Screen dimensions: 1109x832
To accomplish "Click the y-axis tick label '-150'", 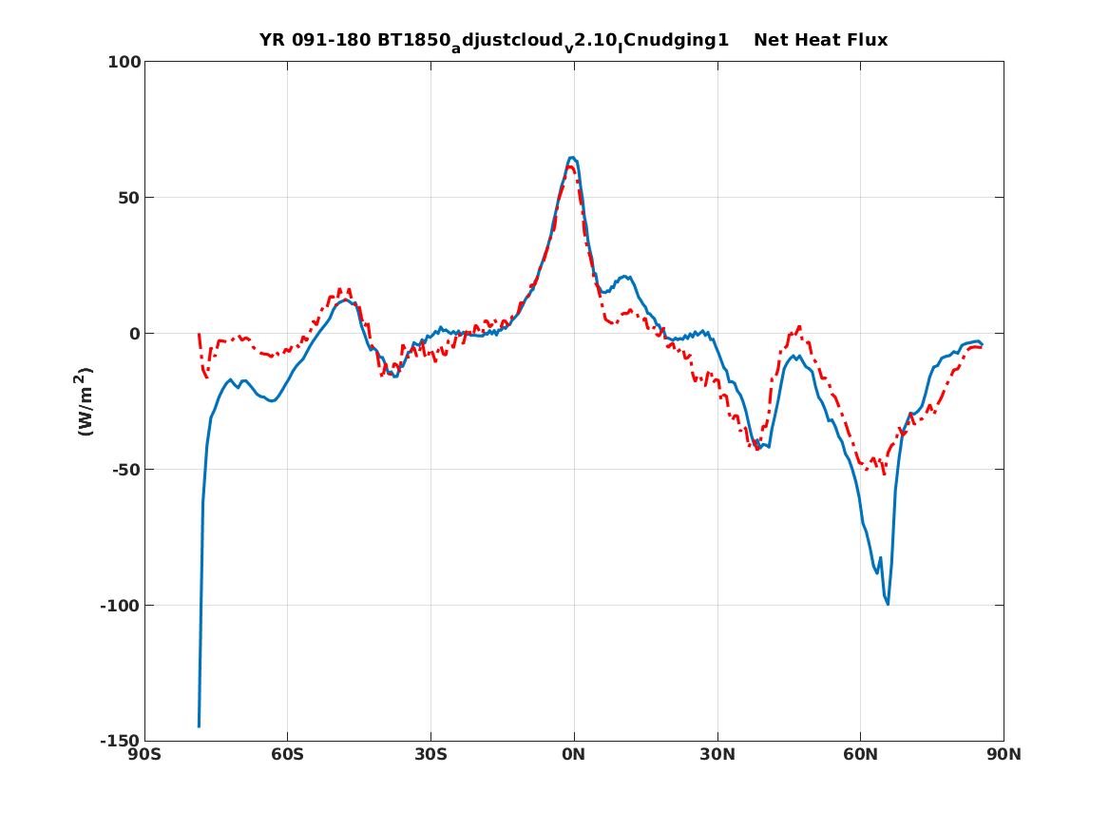I will click(121, 741).
